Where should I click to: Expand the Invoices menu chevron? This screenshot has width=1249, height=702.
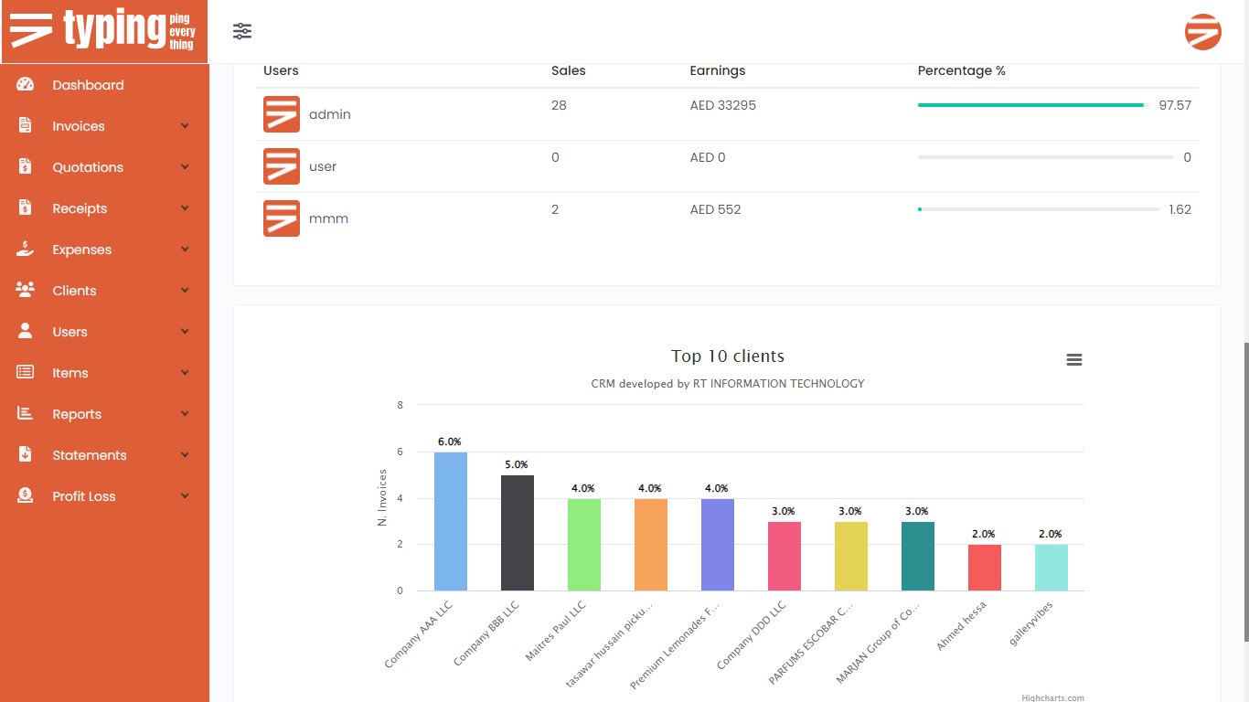click(185, 125)
